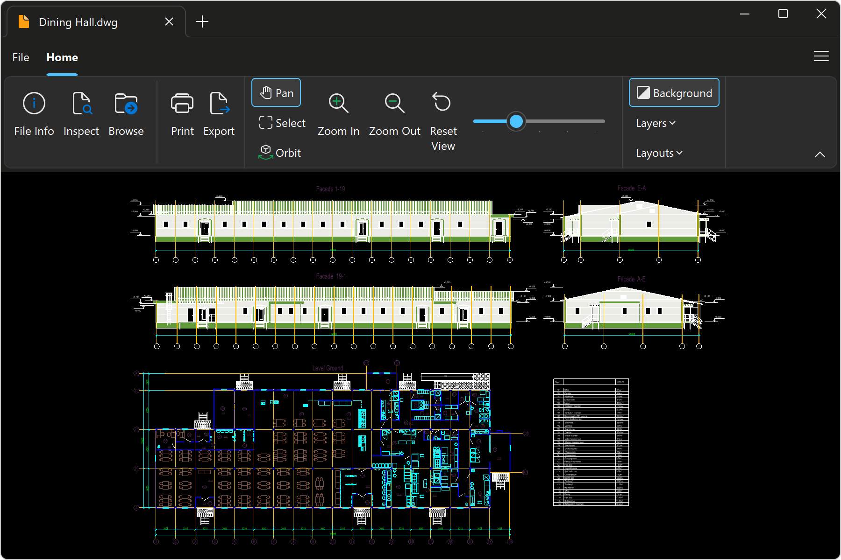Toggle the Pan mode
The image size is (841, 560).
276,93
